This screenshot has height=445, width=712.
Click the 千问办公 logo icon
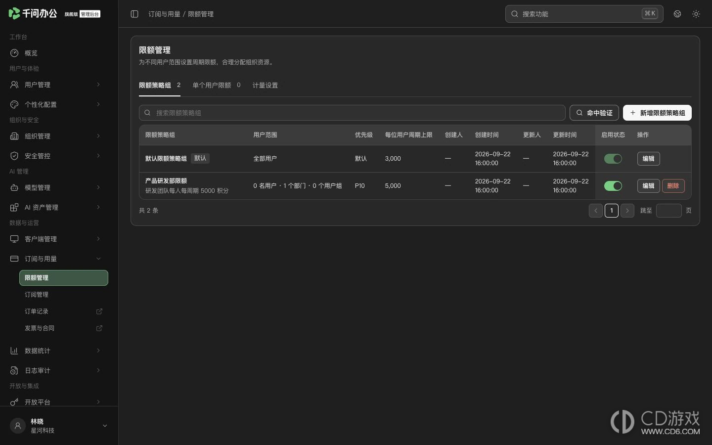(x=14, y=13)
